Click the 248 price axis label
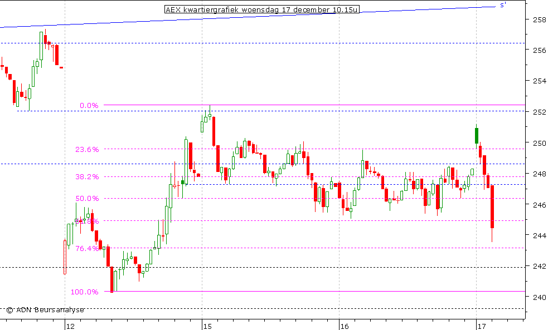548x330 pixels. pos(539,174)
